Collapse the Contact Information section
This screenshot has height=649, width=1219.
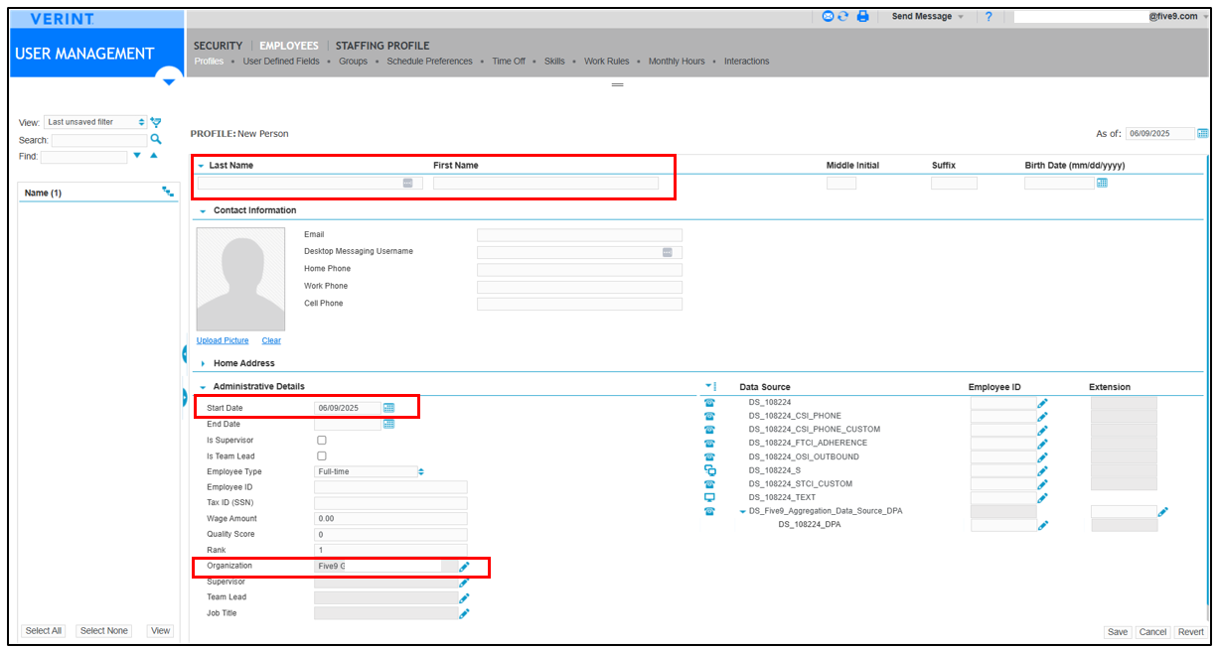pos(203,211)
